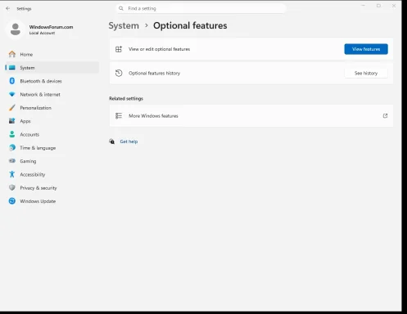Click the optional features grid icon
This screenshot has width=407, height=314.
pos(119,49)
